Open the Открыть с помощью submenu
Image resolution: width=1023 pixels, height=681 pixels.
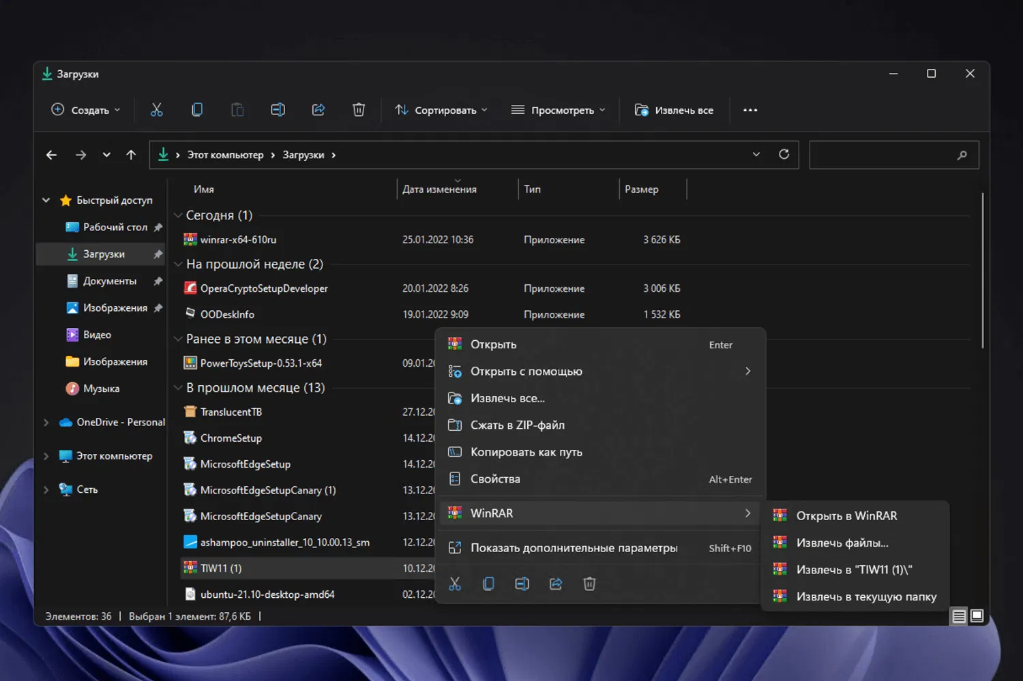(x=600, y=372)
